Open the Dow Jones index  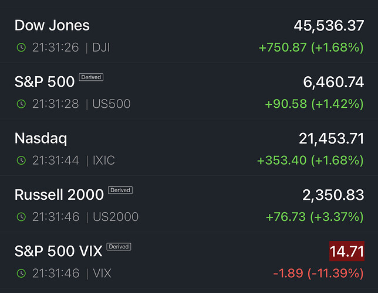(52, 26)
